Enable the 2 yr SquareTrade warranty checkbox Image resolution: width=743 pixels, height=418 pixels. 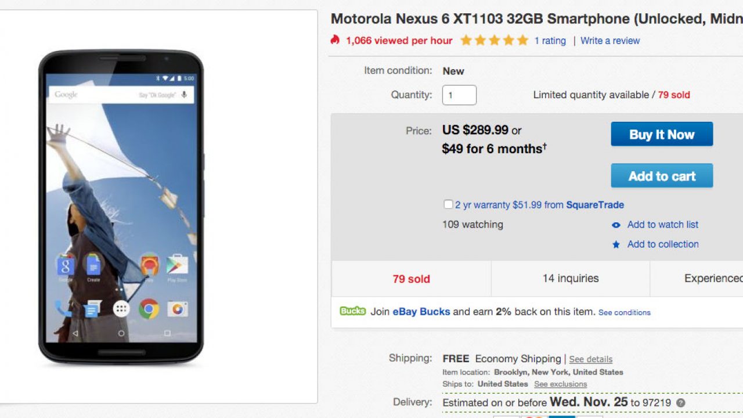coord(448,204)
